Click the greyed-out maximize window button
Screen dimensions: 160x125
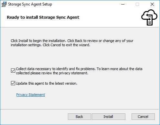click(x=137, y=4)
